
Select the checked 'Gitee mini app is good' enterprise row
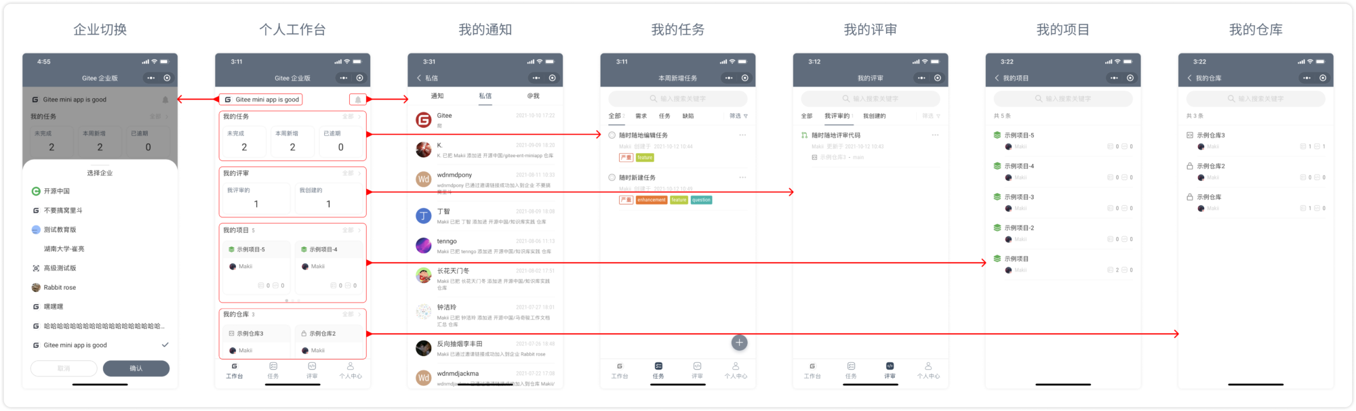point(100,345)
